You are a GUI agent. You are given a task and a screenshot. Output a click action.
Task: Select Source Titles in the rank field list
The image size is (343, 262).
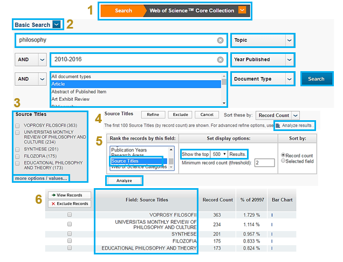click(x=136, y=161)
